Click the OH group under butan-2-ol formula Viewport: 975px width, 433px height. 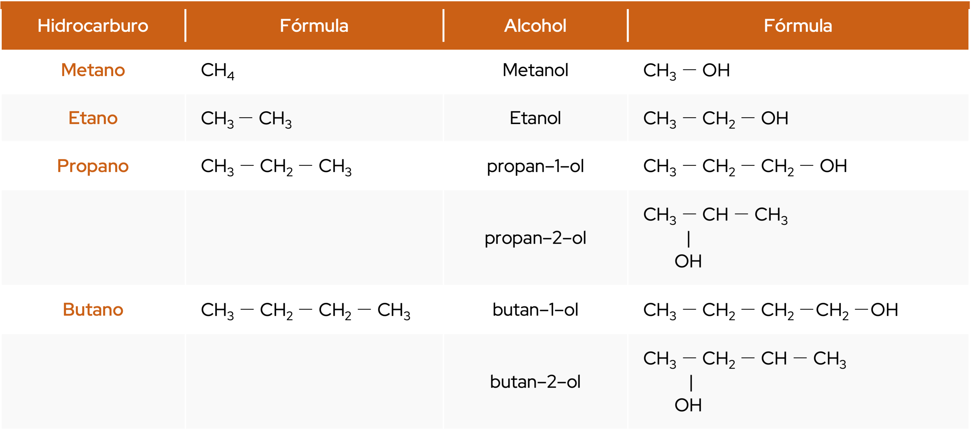[688, 405]
